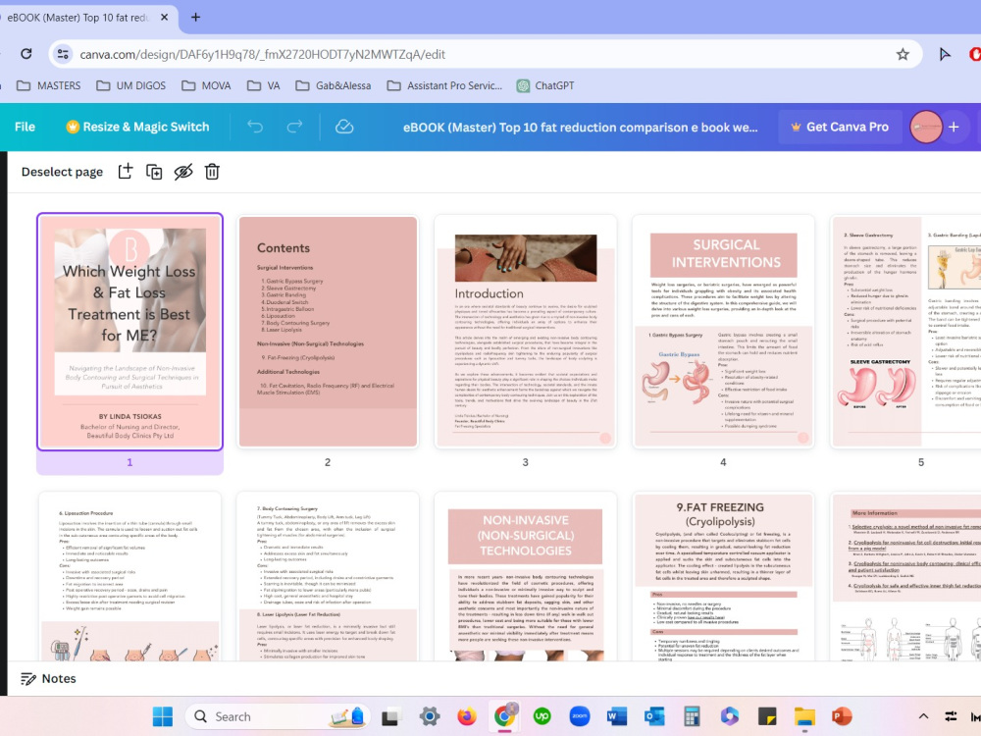
Task: Click Deselect page
Action: tap(62, 172)
